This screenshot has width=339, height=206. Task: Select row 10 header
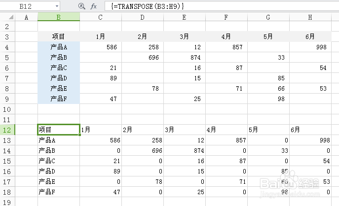(x=7, y=109)
